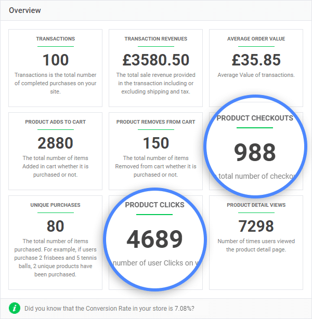Screen dimensions: 312x319
Task: Click the Conversion Rate 7.08% notice text
Action: click(109, 309)
